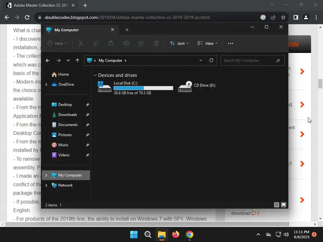Open taskbar Search
This screenshot has width=323, height=242.
pyautogui.click(x=148, y=234)
